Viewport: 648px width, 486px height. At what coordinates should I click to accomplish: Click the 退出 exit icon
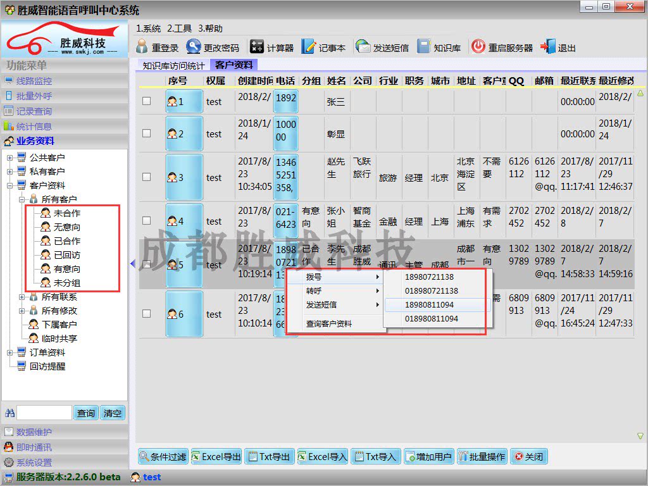pos(547,47)
